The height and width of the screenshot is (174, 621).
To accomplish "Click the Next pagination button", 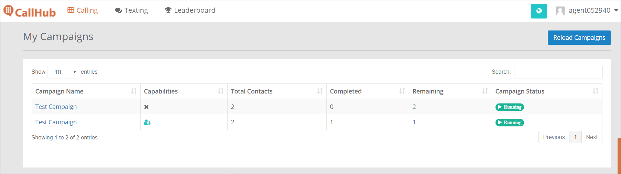I will [x=592, y=137].
